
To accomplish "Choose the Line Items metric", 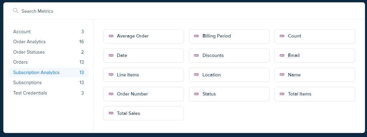I will 144,75.
